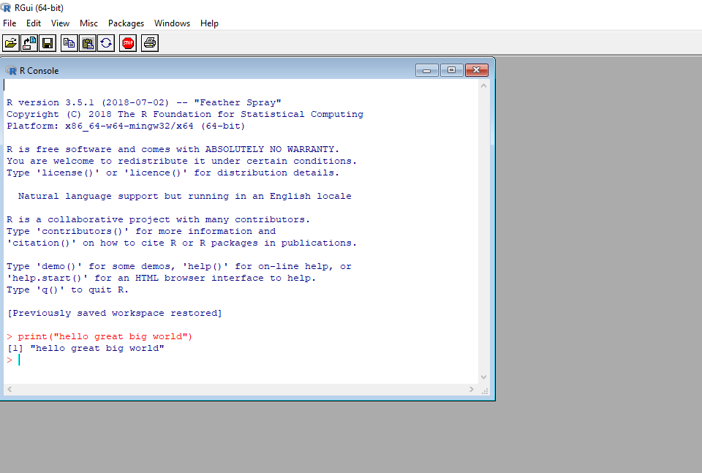Viewport: 702px width, 473px height.
Task: Click the Copyright (C) 2018 line
Action: [185, 114]
